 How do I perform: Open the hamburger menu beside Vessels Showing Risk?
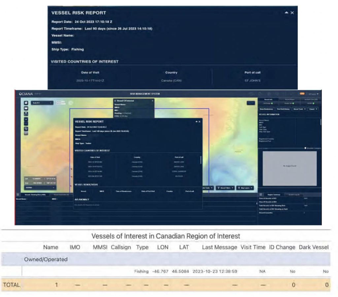[x=18, y=195]
